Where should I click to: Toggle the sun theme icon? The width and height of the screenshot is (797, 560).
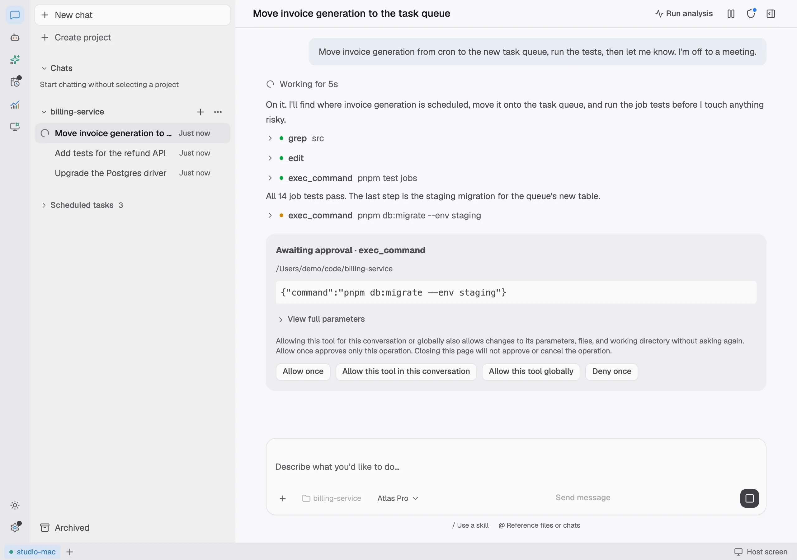tap(15, 505)
